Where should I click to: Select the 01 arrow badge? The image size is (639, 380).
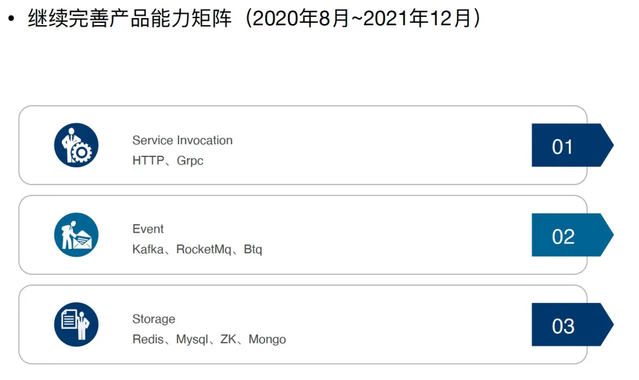pos(572,145)
